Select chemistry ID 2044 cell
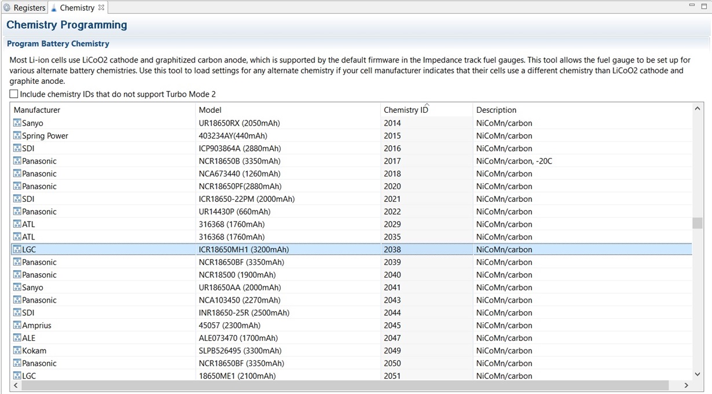This screenshot has width=712, height=394. pyautogui.click(x=392, y=313)
